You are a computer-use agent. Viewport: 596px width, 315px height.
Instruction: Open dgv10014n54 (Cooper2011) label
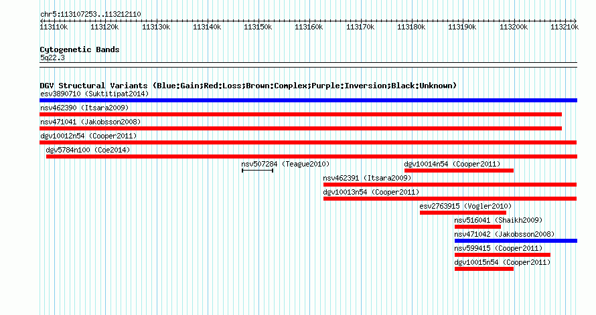(452, 164)
